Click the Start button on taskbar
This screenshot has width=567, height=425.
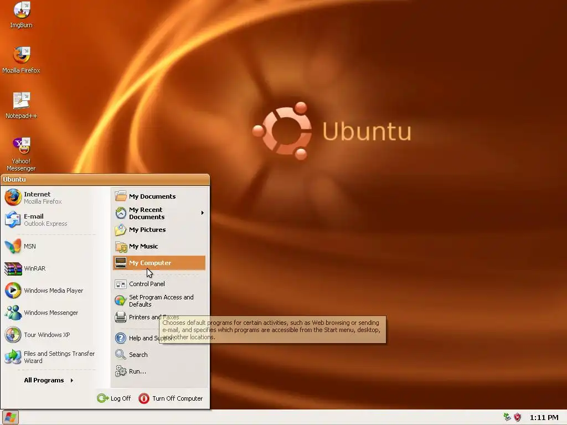pyautogui.click(x=10, y=417)
